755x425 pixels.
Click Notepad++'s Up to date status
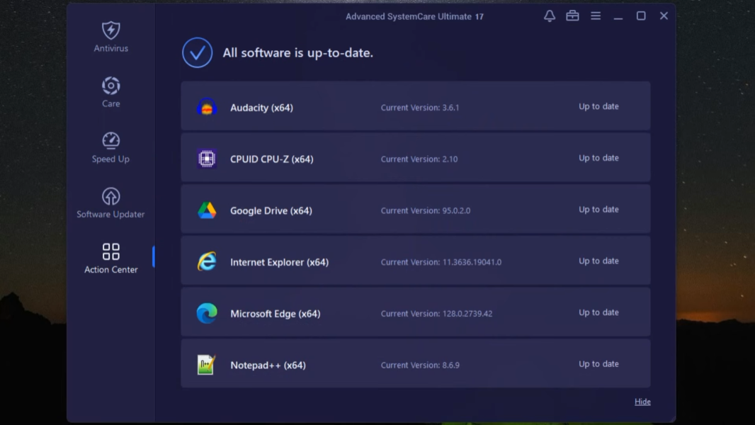598,364
